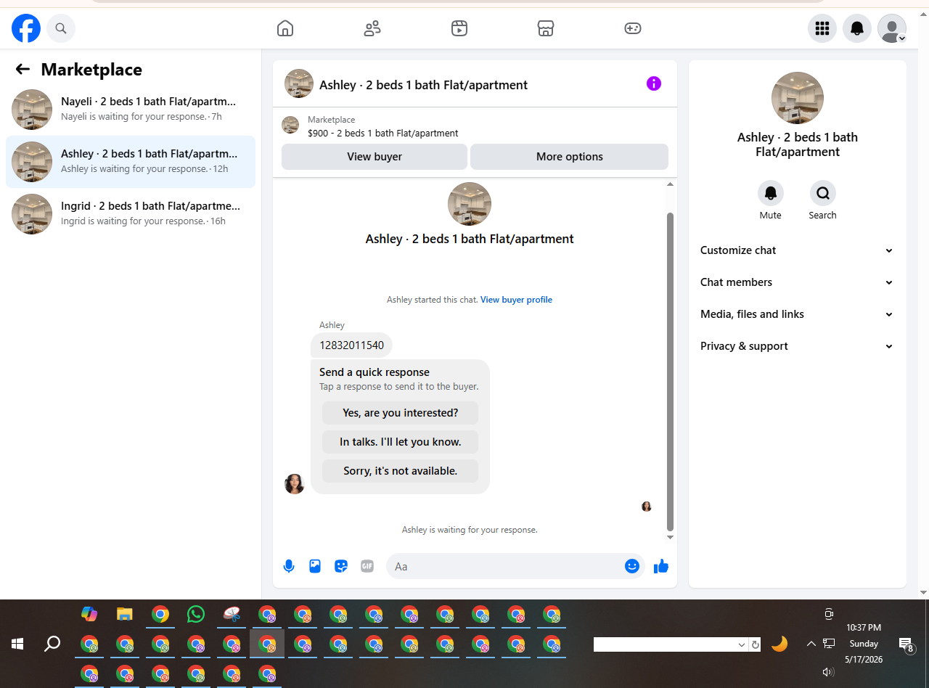Click the '$900 - 2 beds 1 bath Flat/apartment' listing text
Viewport: 929px width, 688px height.
[x=383, y=134]
